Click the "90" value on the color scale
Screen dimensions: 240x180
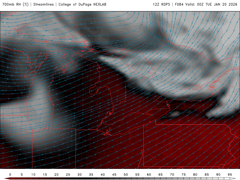218,175
